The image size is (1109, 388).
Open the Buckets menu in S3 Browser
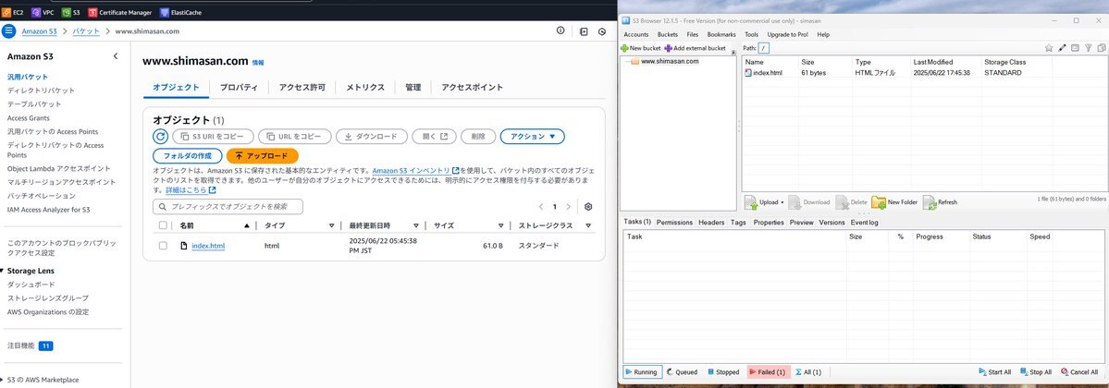667,34
